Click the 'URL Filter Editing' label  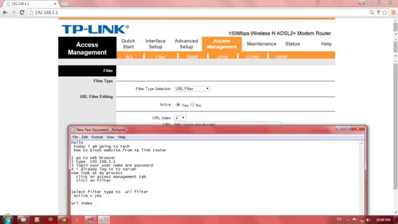tap(96, 97)
